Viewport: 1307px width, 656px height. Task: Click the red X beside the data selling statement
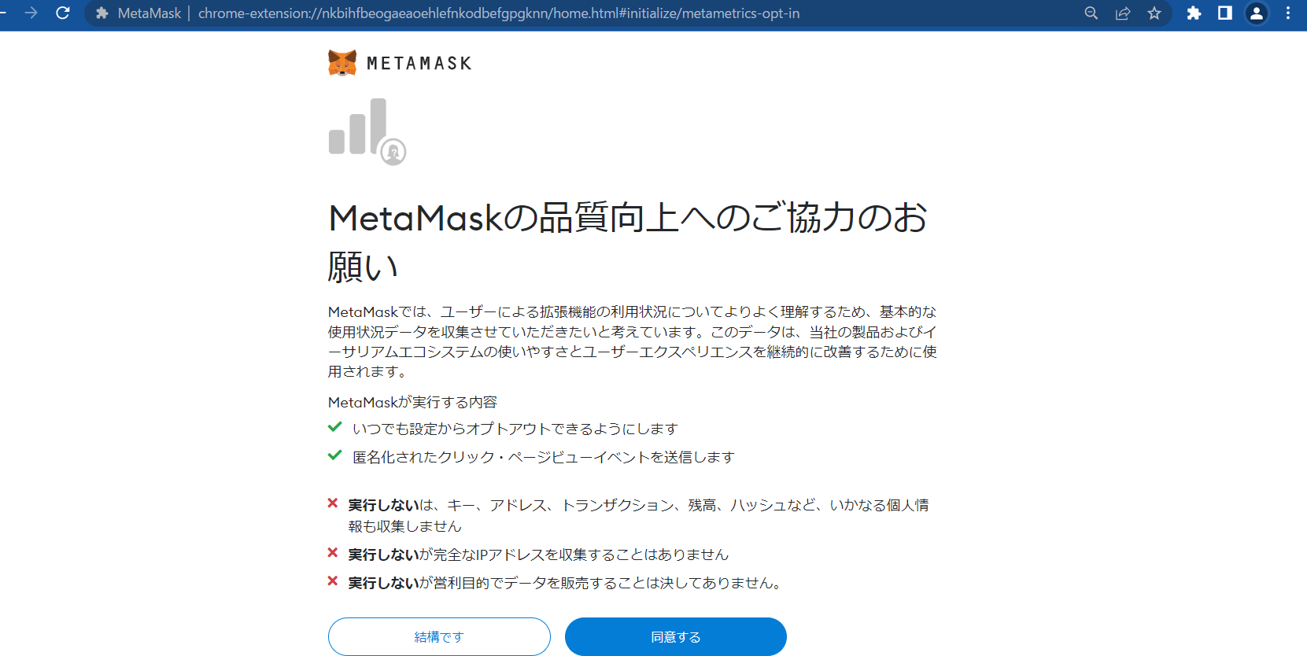tap(333, 581)
